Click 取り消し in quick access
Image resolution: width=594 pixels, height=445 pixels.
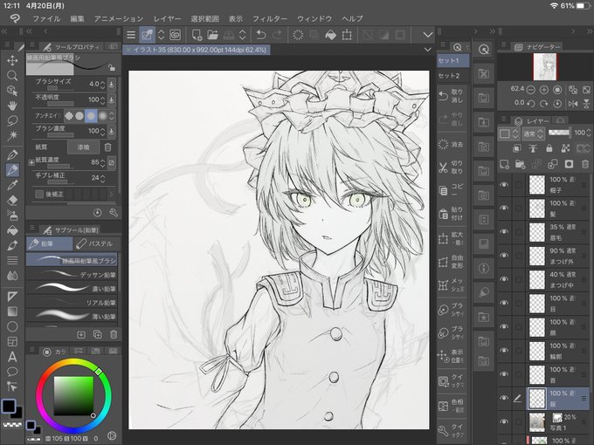tap(452, 96)
